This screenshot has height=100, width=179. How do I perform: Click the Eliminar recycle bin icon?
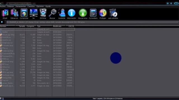click(43, 13)
